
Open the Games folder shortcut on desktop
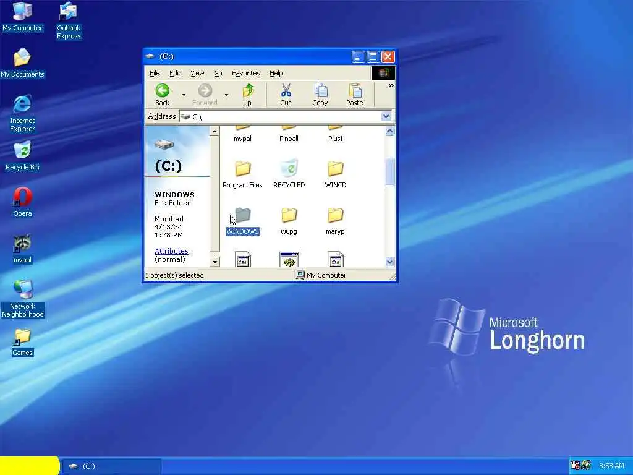[x=22, y=342]
